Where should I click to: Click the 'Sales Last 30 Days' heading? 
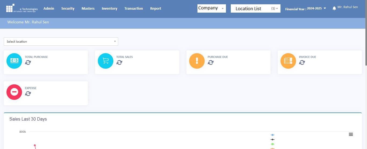[x=28, y=119]
